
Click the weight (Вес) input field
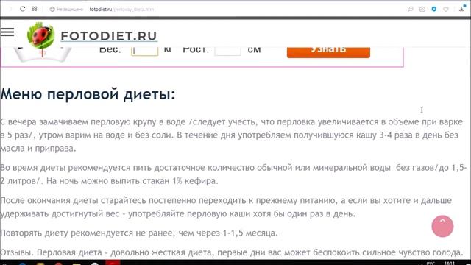point(145,51)
